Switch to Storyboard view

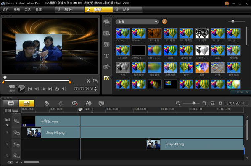point(11,103)
